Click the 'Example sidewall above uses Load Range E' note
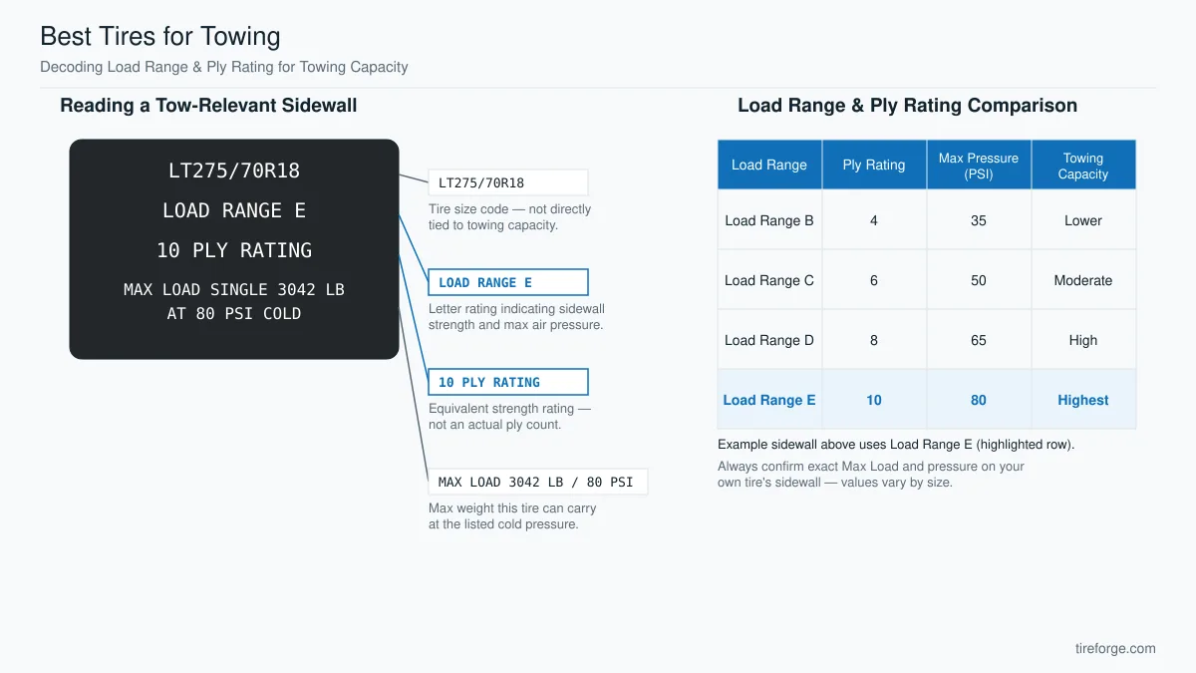1196x673 pixels. tap(896, 445)
